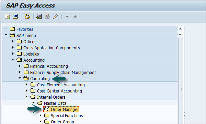Click the SAP menu toolbar icon
The width and height of the screenshot is (206, 124).
tap(16, 16)
